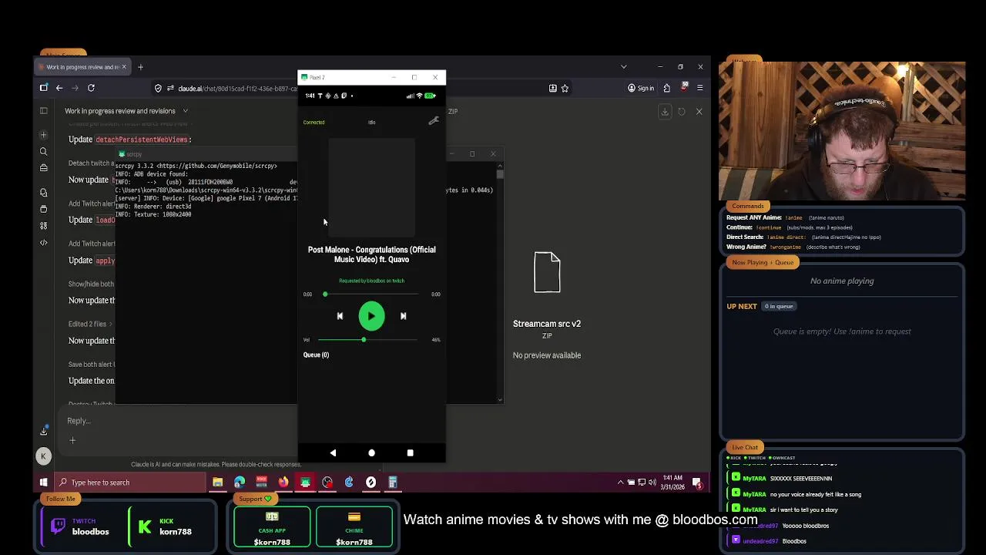Screen dimensions: 986x555
Task: Open the K user profile avatar
Action: tap(43, 456)
